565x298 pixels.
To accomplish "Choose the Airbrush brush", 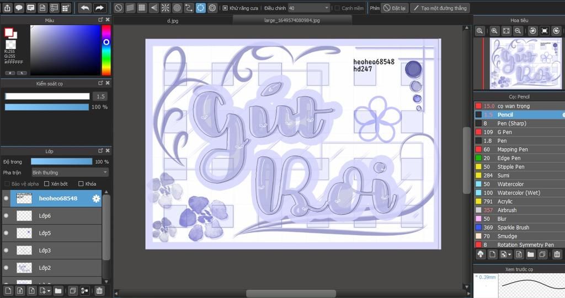I will coord(519,210).
